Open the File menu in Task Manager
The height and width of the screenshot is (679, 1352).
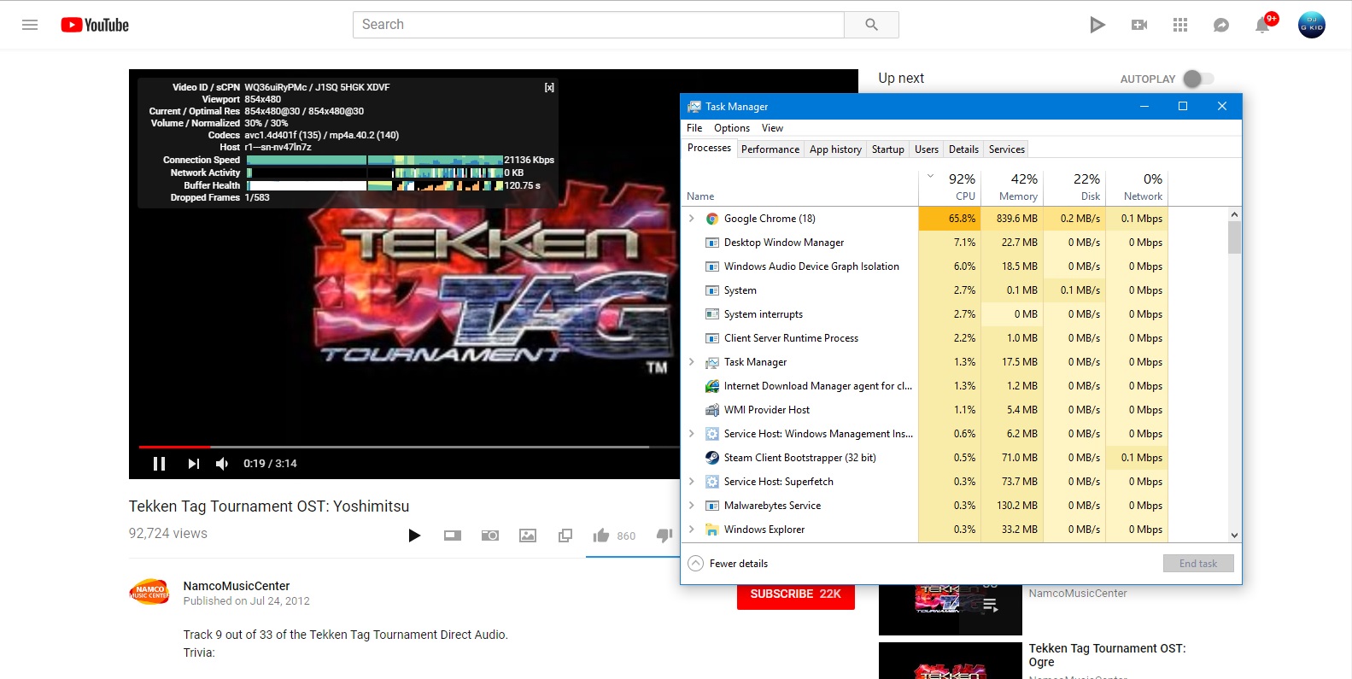click(694, 128)
